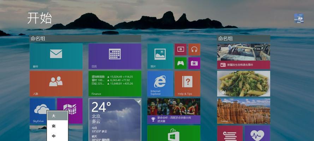
Task: Open the green Xbox Games tile
Action: [x=180, y=63]
